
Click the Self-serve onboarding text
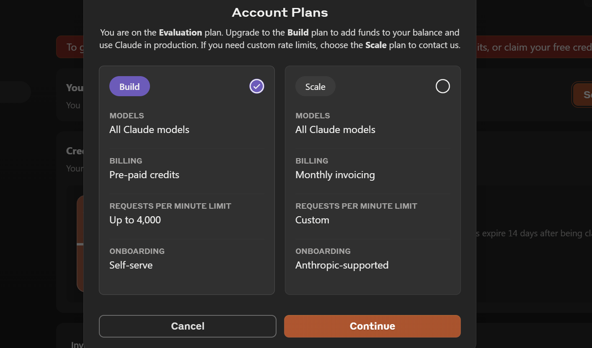131,265
